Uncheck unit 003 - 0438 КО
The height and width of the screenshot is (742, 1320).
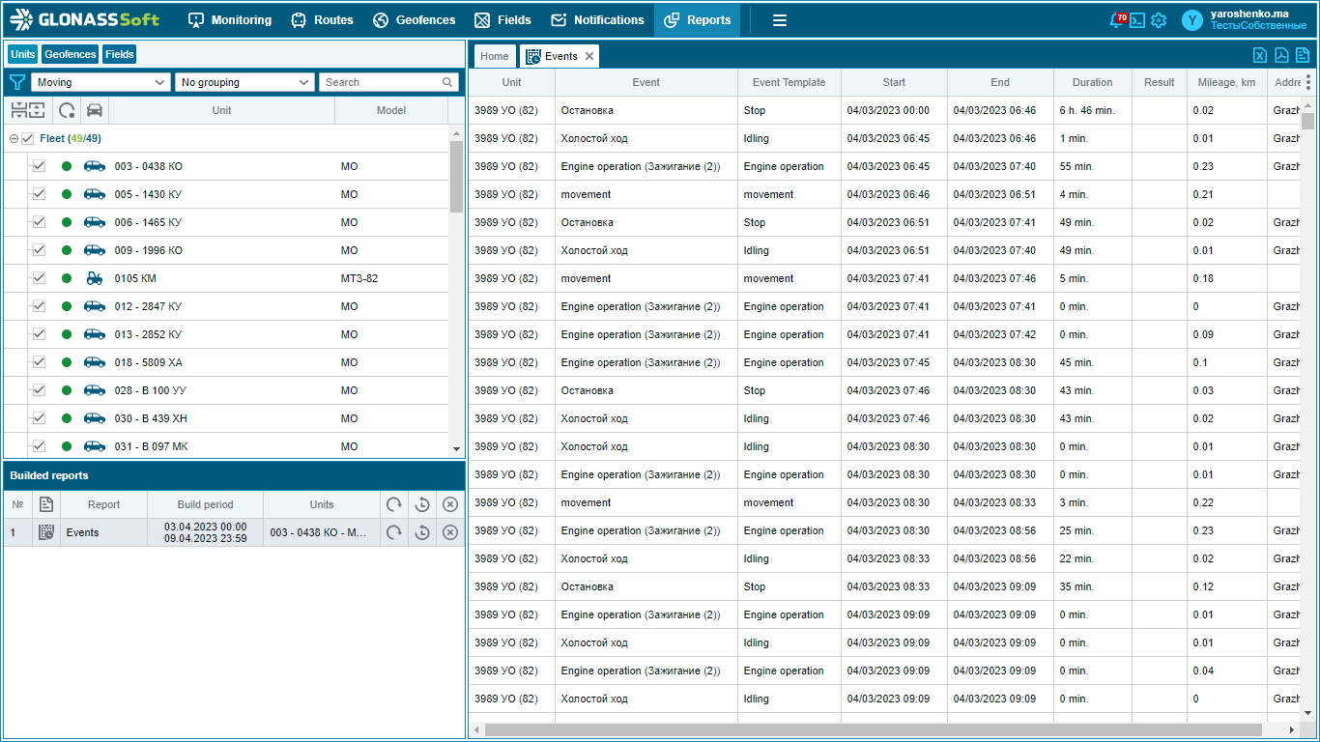[39, 166]
